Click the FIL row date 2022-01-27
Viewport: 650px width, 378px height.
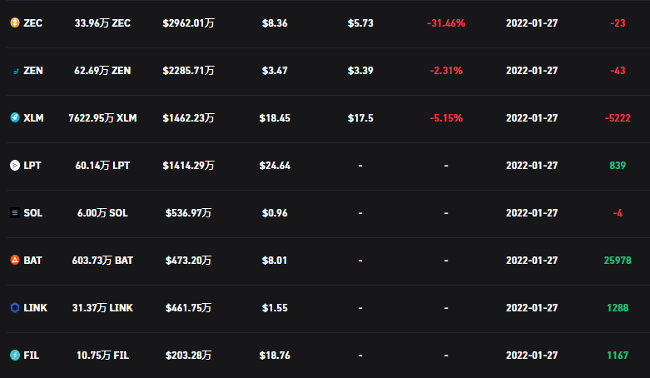click(532, 356)
